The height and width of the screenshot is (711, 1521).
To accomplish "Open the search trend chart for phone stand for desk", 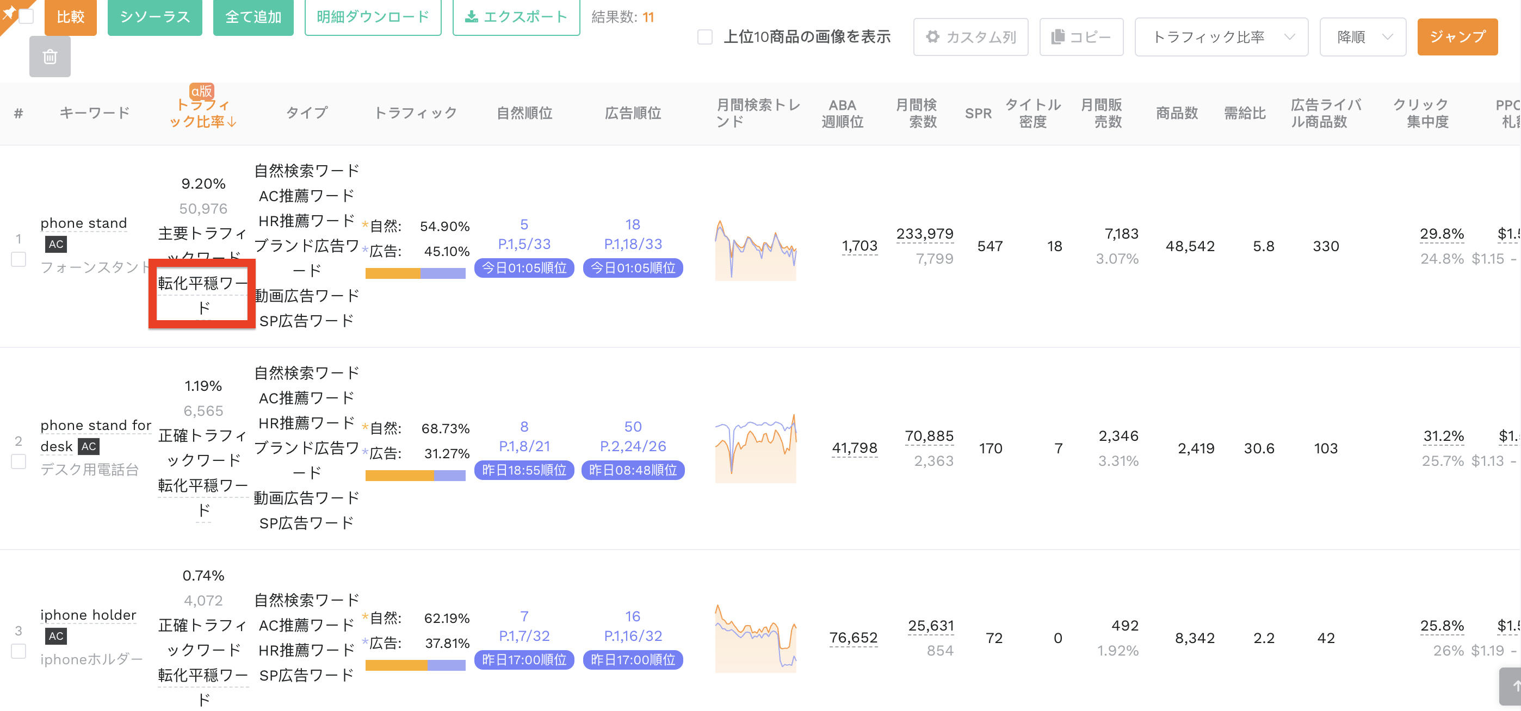I will click(756, 448).
